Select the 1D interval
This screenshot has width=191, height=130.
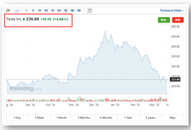(x=66, y=11)
